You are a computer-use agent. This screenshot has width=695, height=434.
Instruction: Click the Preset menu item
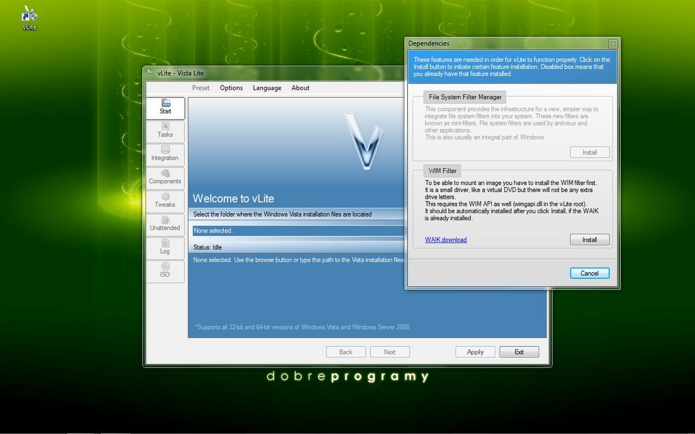click(201, 88)
